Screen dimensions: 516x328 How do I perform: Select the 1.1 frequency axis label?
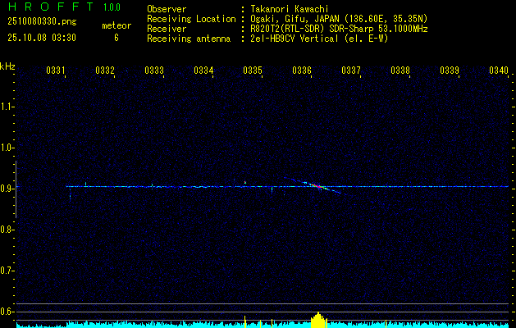[x=6, y=107]
